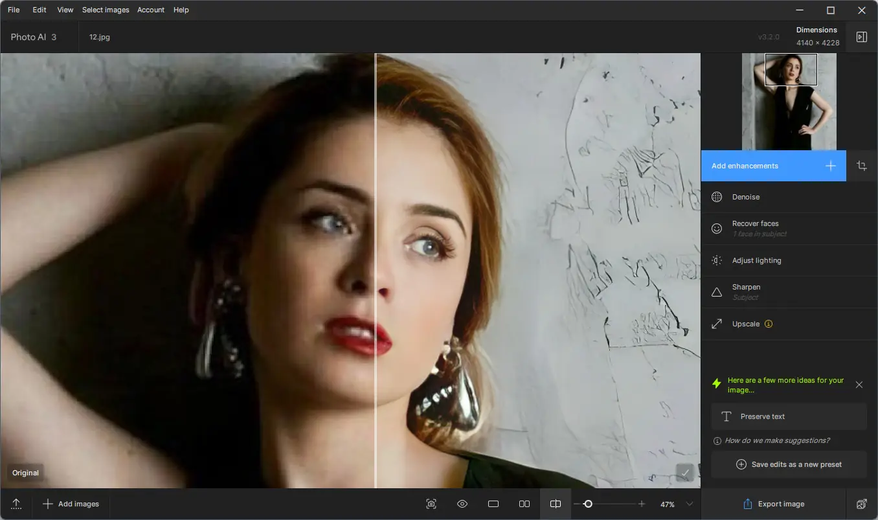
Task: Dismiss the suggestions ideas panel
Action: (x=859, y=385)
